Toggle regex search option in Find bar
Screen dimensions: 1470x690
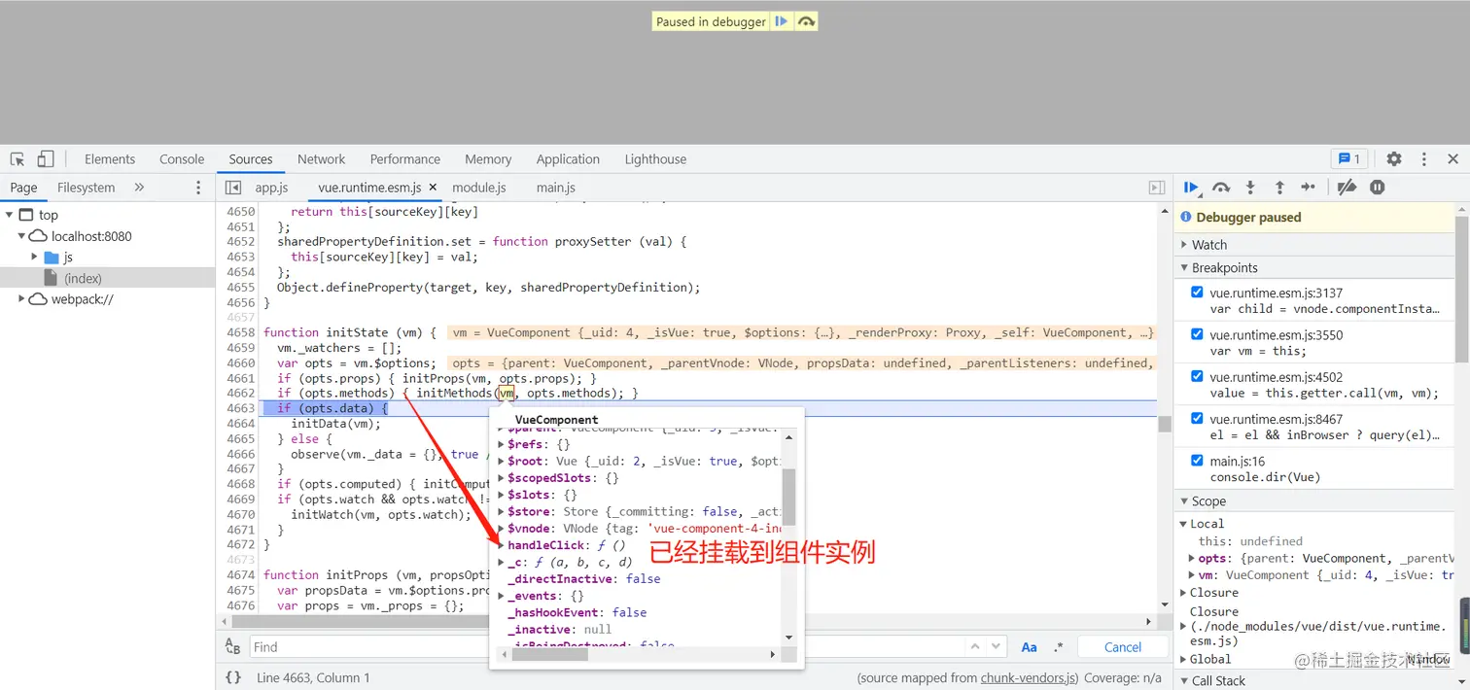[1059, 647]
